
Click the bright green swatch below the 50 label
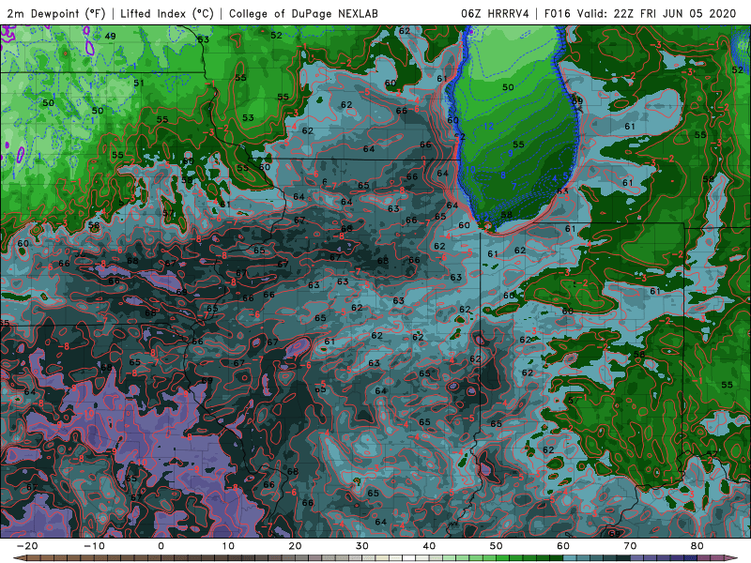point(503,557)
